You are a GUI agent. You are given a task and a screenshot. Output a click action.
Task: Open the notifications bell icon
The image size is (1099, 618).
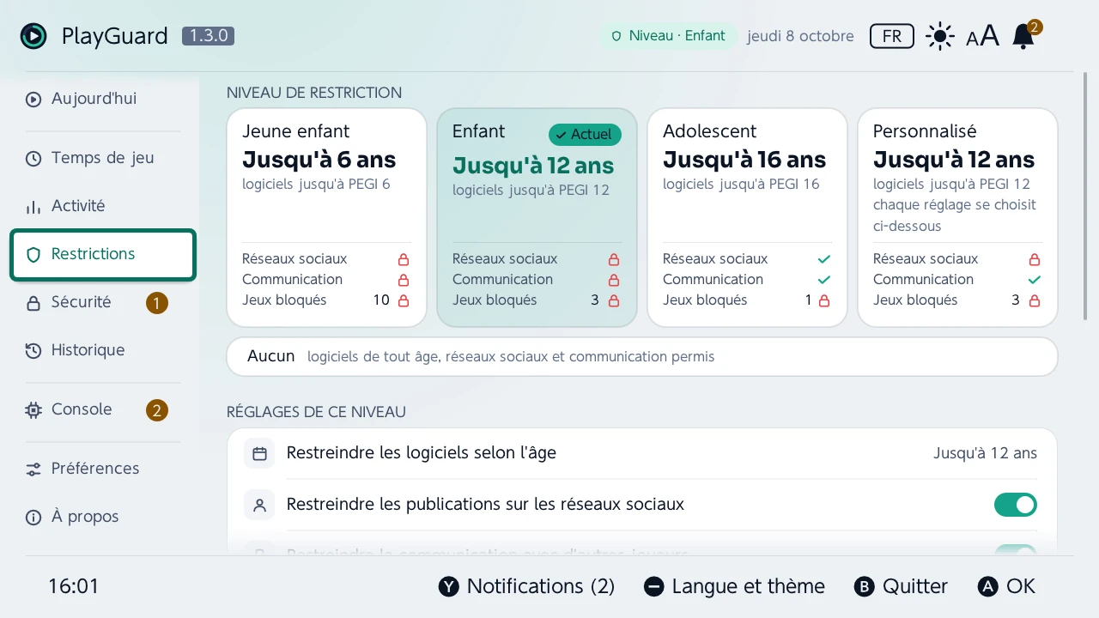point(1023,36)
